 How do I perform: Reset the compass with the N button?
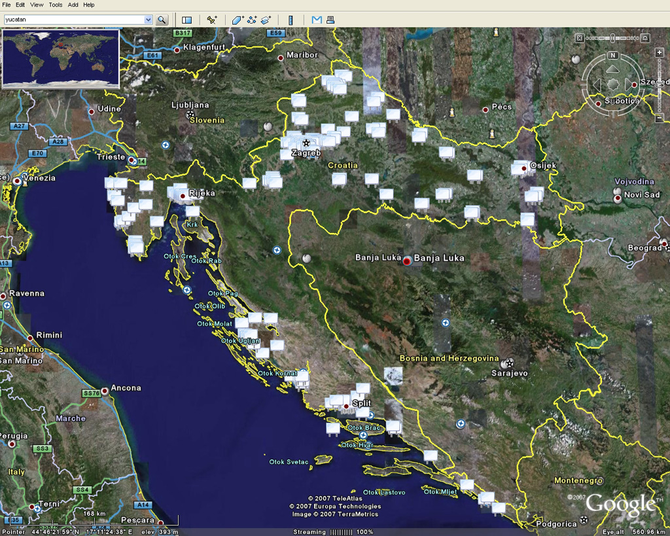(613, 55)
